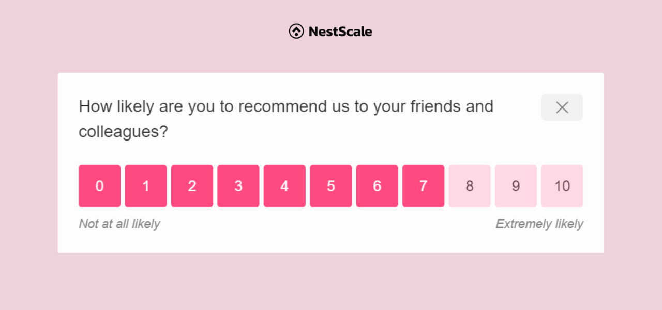Select rating 0 on the scale
Image resolution: width=662 pixels, height=310 pixels.
coord(100,186)
